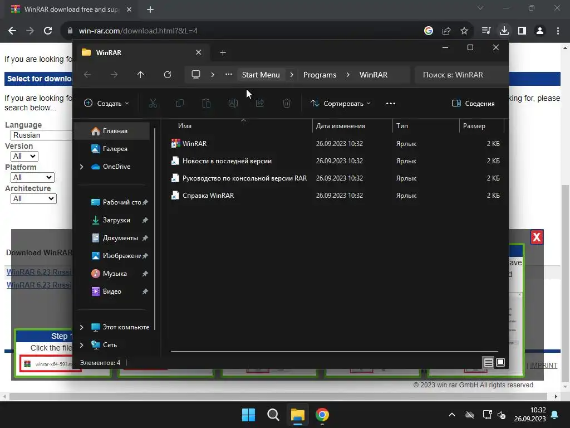Click the Explorer forward arrow
Viewport: 570px width, 428px height.
click(x=114, y=75)
